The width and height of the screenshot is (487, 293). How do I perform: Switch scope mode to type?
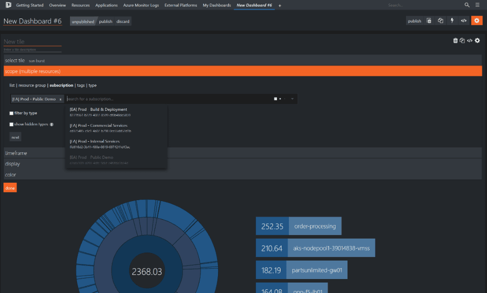click(x=92, y=85)
